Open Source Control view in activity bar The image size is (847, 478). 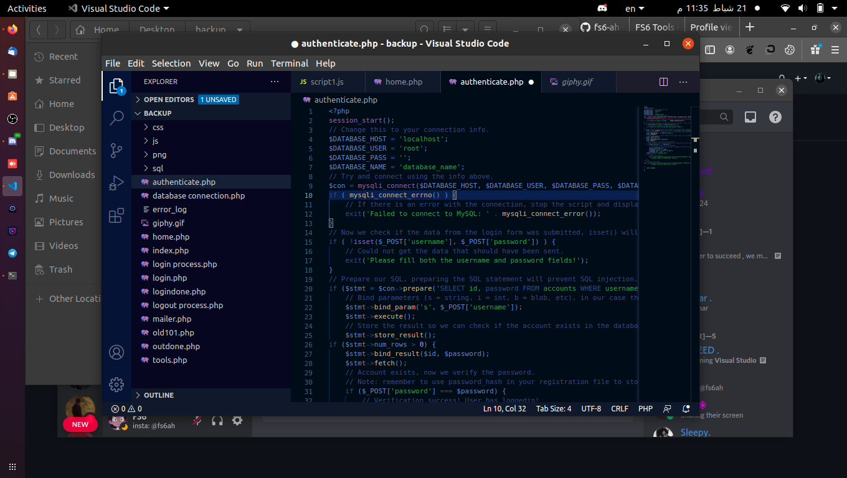coord(116,151)
